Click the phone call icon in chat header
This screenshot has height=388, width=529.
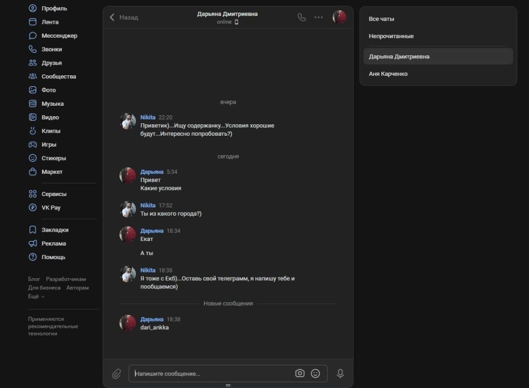point(302,17)
